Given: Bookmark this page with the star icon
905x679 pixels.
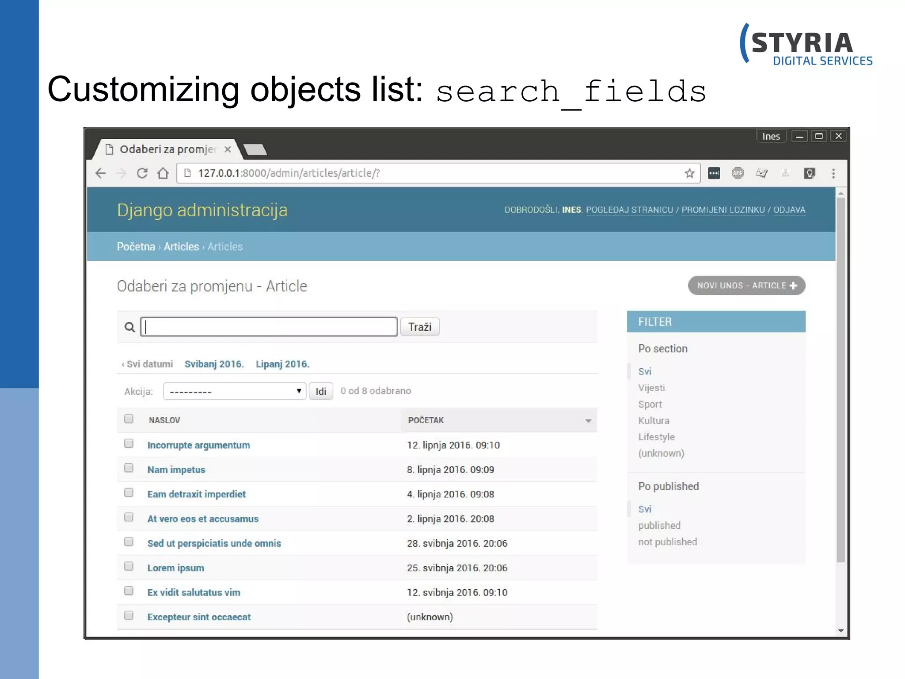Looking at the screenshot, I should [x=689, y=173].
